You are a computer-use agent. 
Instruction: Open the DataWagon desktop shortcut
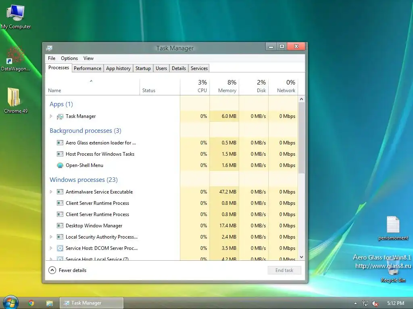[15, 59]
